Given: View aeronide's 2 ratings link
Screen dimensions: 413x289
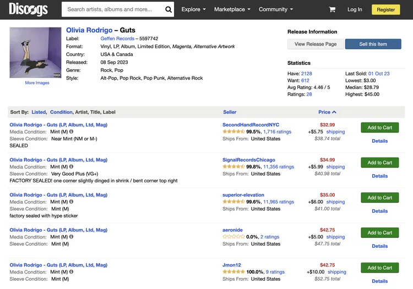Looking at the screenshot, I should click(x=270, y=237).
